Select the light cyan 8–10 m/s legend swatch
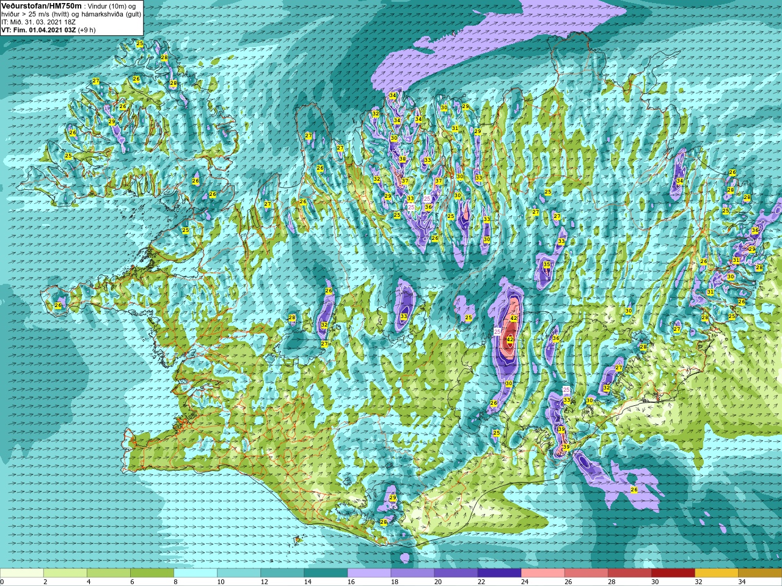 195,573
